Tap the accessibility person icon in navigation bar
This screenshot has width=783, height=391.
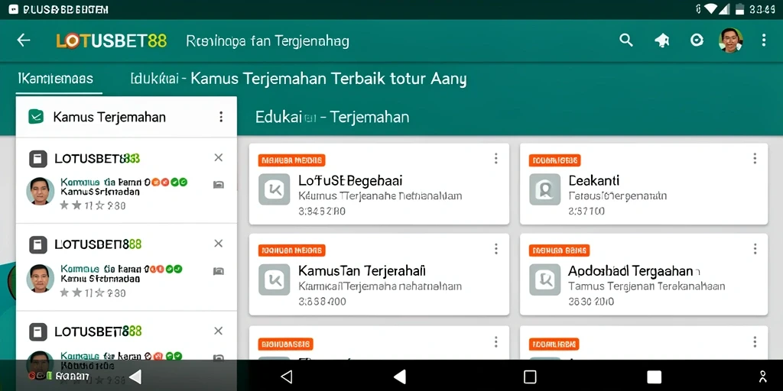click(763, 376)
